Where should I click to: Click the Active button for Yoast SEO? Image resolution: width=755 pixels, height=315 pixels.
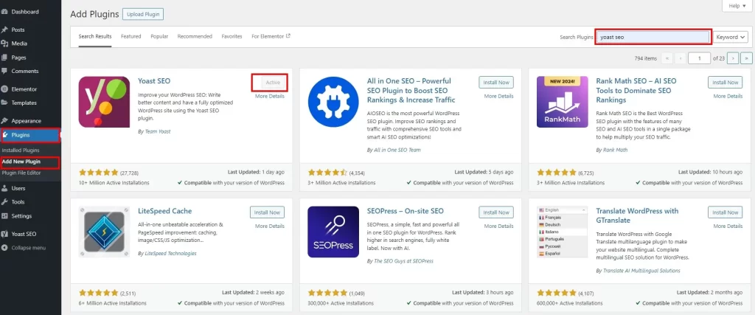click(273, 83)
